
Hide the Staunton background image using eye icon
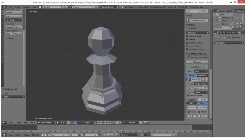coord(203,67)
